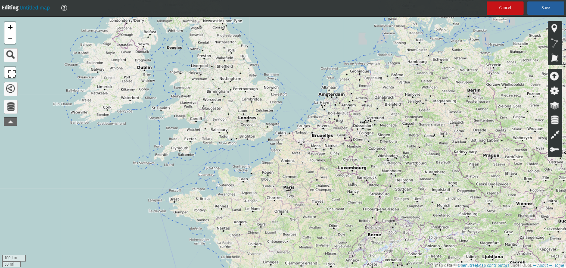
Task: Open map settings gear icon
Action: pyautogui.click(x=555, y=91)
